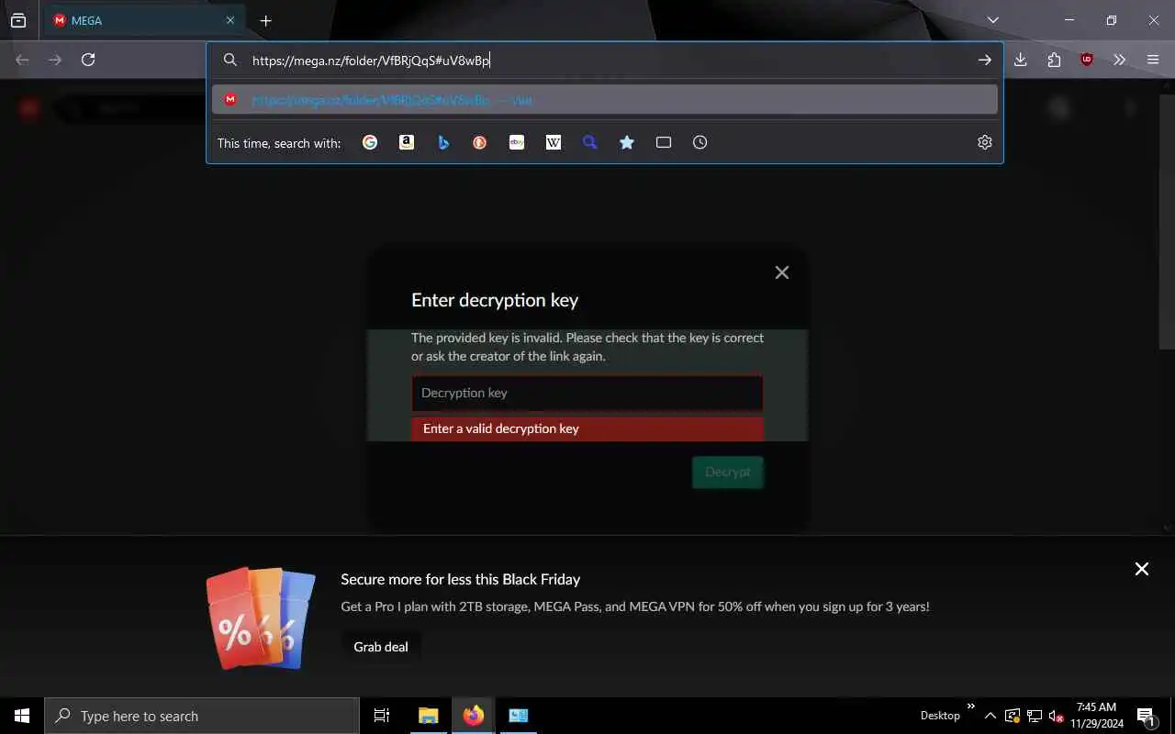Open the network status tray icon
This screenshot has height=734, width=1175.
tap(1035, 716)
